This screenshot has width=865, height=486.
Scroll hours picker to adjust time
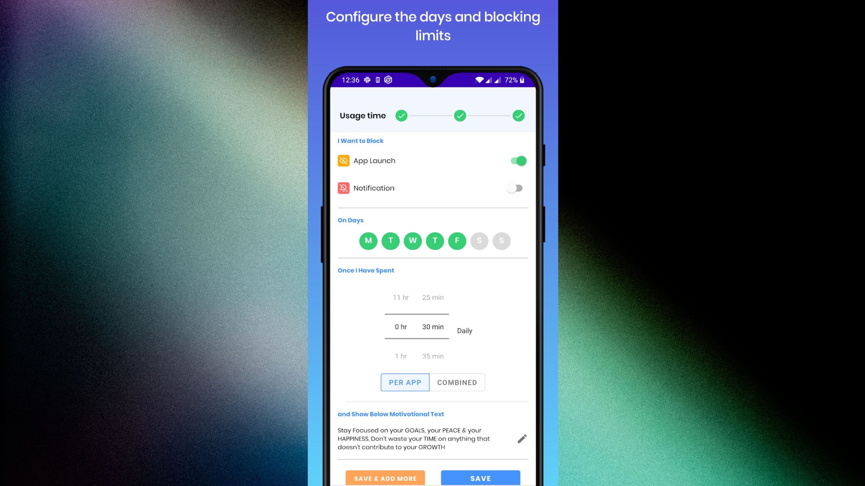[401, 326]
